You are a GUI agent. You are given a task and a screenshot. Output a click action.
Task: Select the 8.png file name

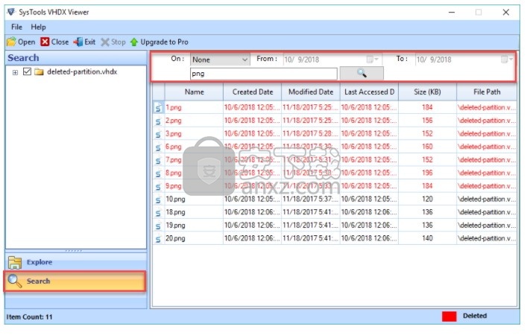click(174, 173)
